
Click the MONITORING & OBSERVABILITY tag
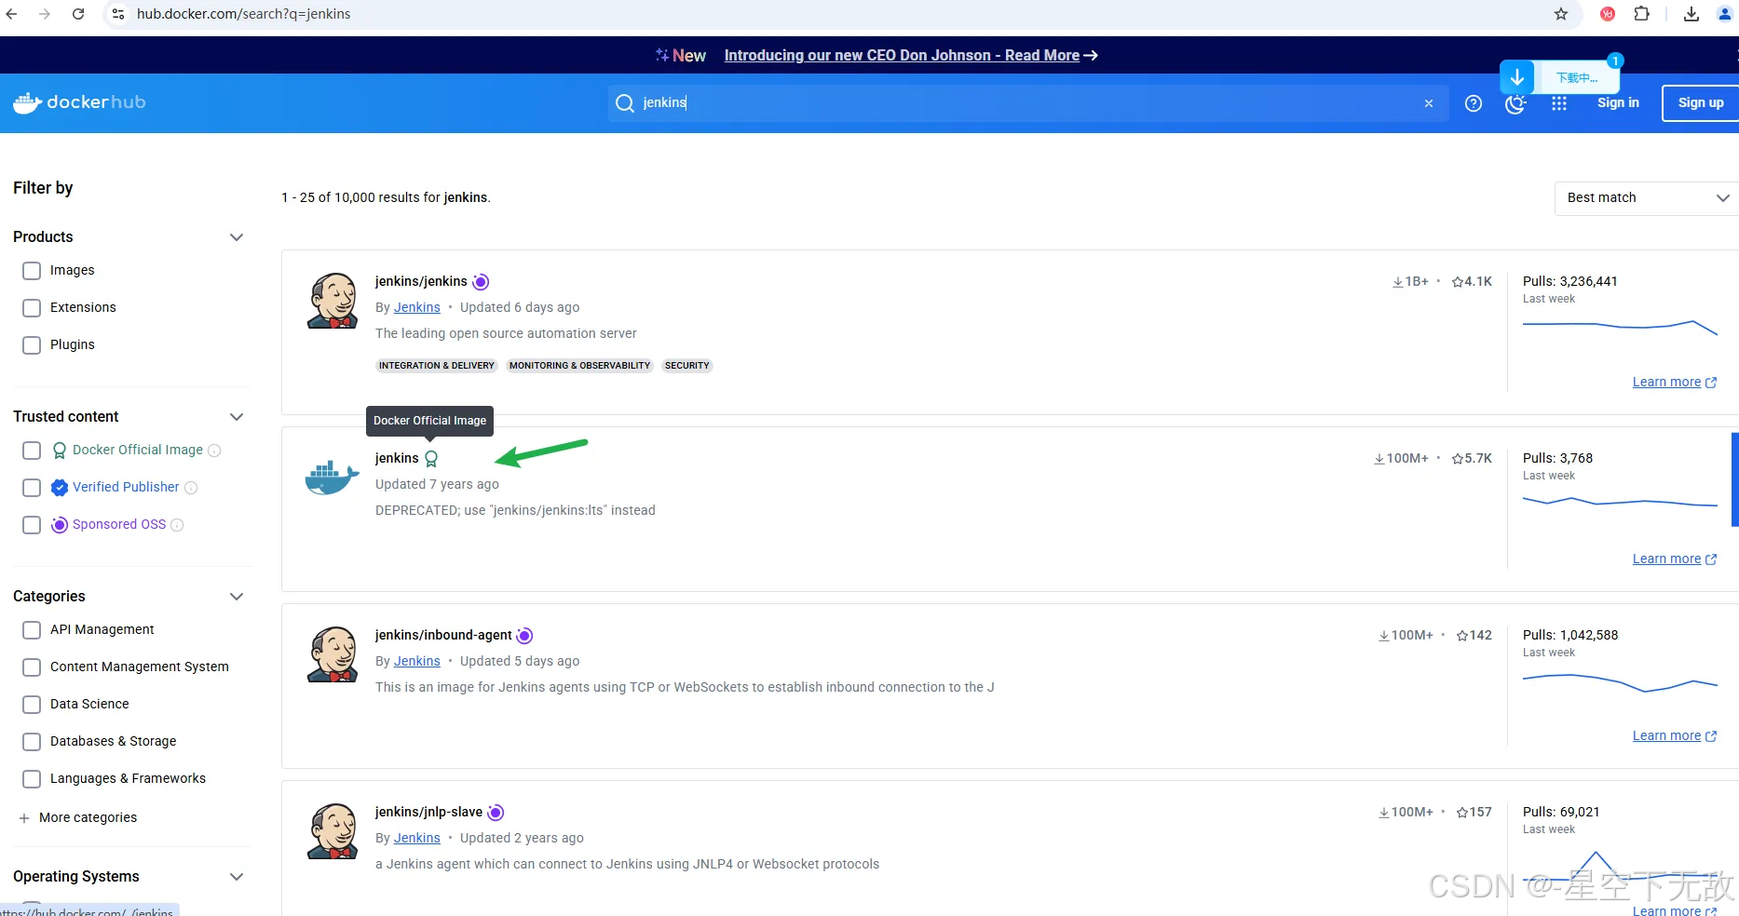579,366
